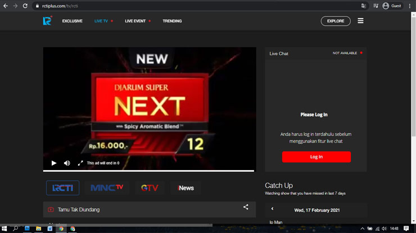Image resolution: width=416 pixels, height=233 pixels.
Task: Select the MNCTV channel tab
Action: click(107, 188)
